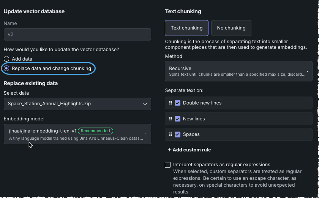Image resolution: width=319 pixels, height=198 pixels.
Task: Select Replace data and change chunking
Action: pos(6,69)
